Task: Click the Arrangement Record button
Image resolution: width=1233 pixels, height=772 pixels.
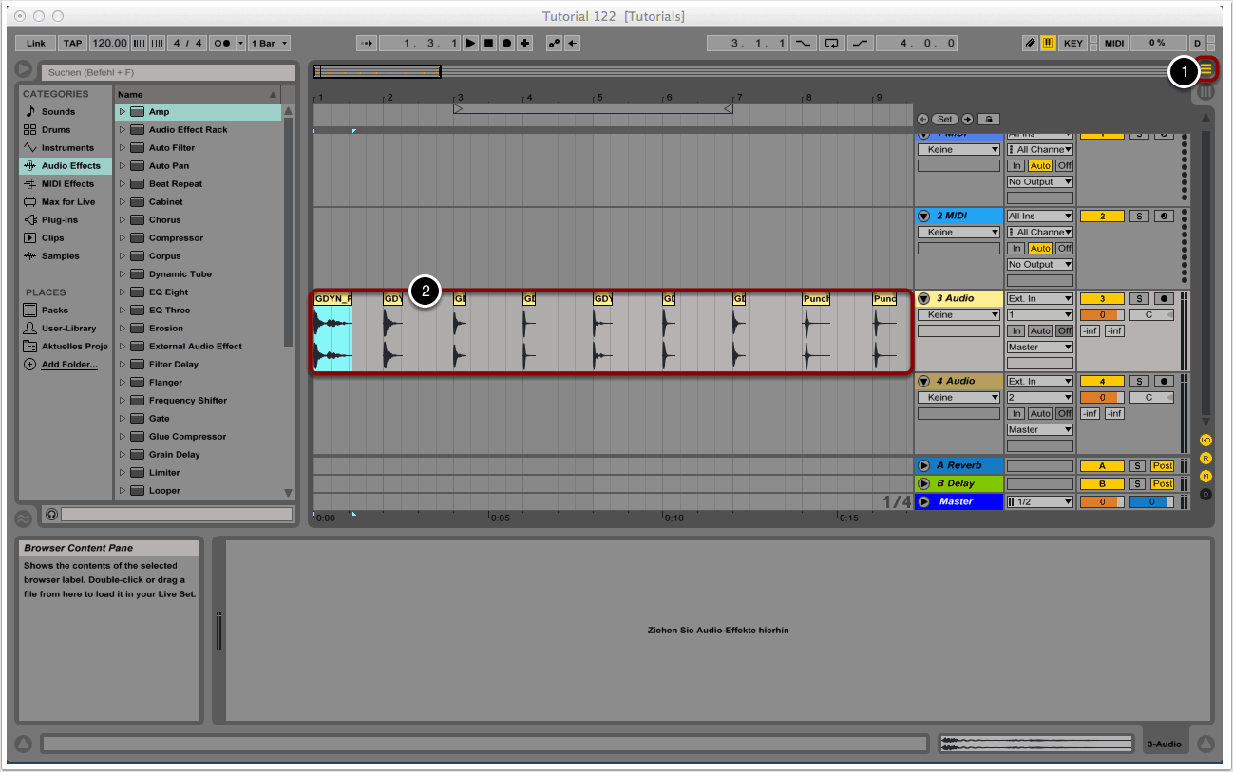Action: coord(506,44)
